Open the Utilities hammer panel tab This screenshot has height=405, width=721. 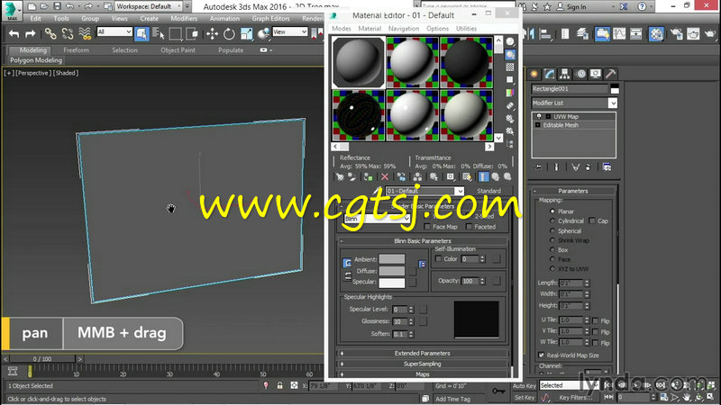pos(611,74)
